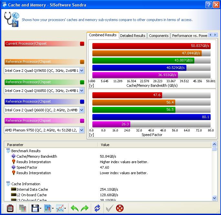Click the 26.3 magenta speed factor bar
The width and height of the screenshot is (221, 215).
click(x=111, y=124)
